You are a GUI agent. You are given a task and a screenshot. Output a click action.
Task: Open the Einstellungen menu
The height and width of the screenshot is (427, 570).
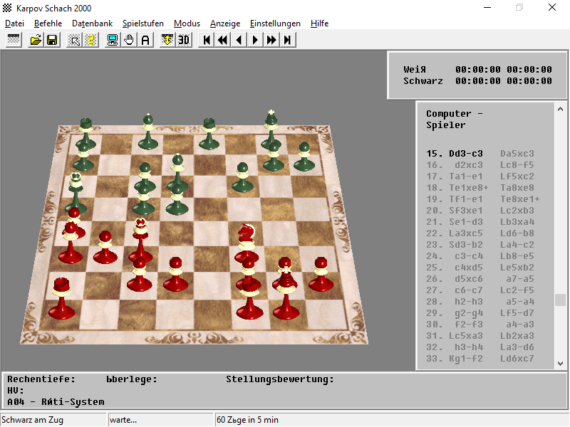point(275,23)
